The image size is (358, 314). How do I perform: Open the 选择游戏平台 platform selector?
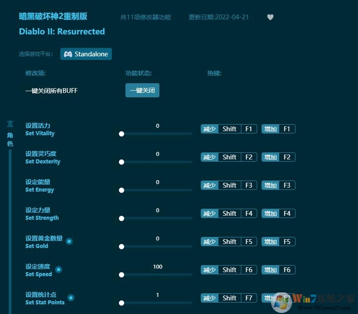click(37, 54)
